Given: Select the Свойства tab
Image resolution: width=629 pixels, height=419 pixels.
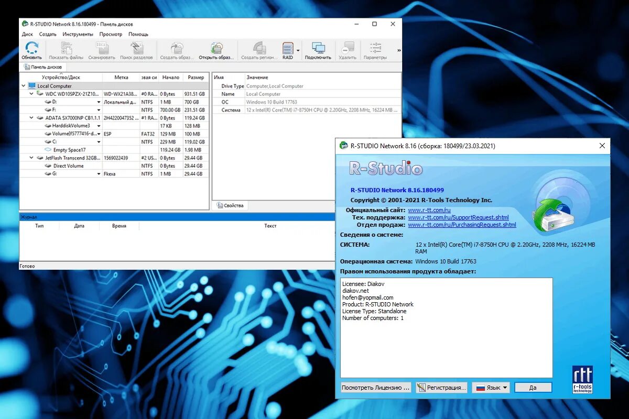Looking at the screenshot, I should 230,205.
